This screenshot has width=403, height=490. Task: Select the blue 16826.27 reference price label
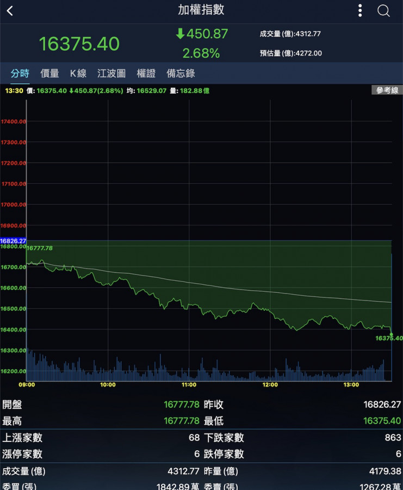tap(13, 240)
